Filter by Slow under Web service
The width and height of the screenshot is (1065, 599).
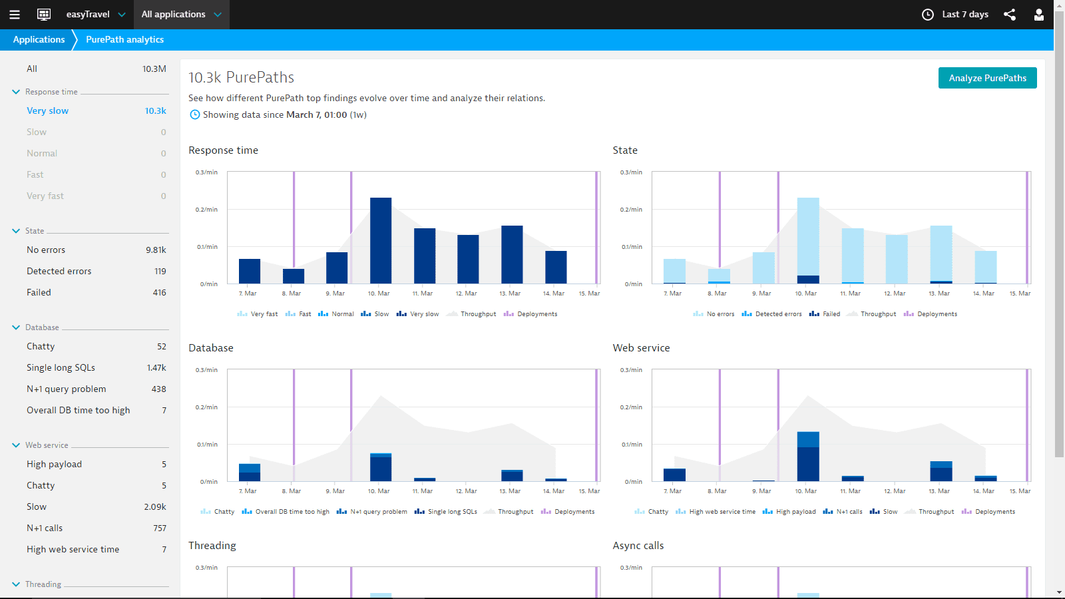(96, 507)
